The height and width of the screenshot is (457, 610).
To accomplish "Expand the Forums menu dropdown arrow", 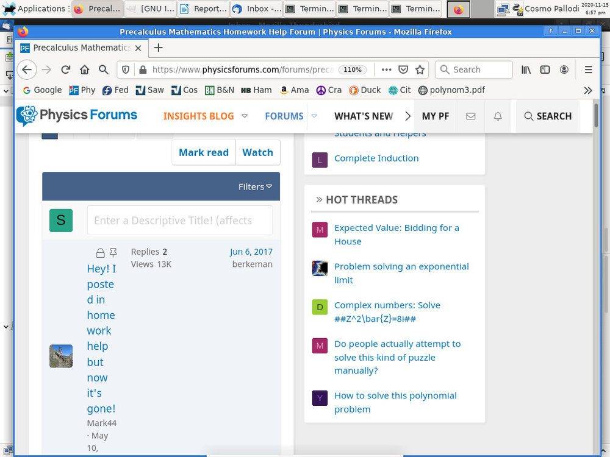I will (314, 116).
